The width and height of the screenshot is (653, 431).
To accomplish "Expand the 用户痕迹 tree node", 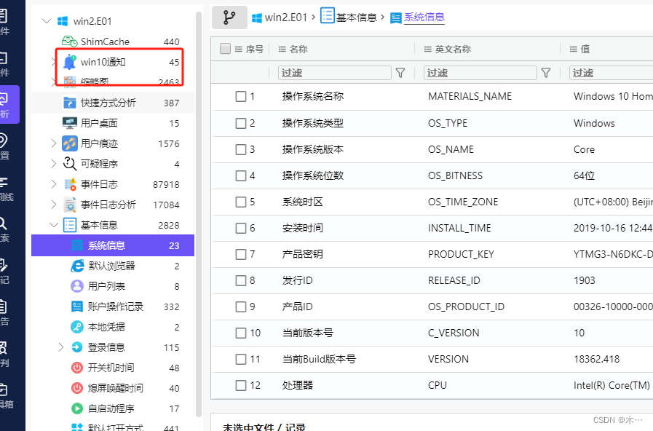I will [53, 143].
